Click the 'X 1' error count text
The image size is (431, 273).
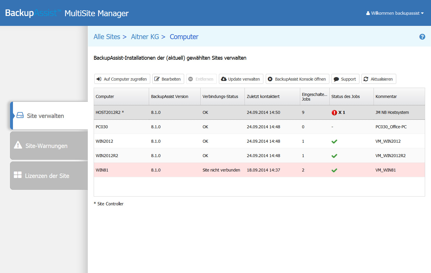[342, 112]
